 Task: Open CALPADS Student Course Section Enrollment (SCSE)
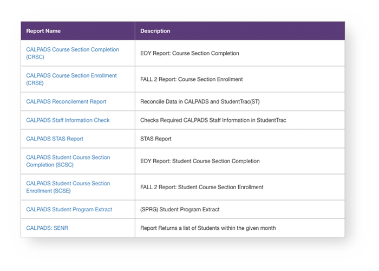(x=68, y=183)
